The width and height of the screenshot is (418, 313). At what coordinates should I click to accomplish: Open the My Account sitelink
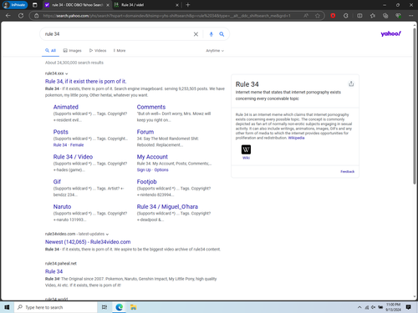tap(152, 157)
